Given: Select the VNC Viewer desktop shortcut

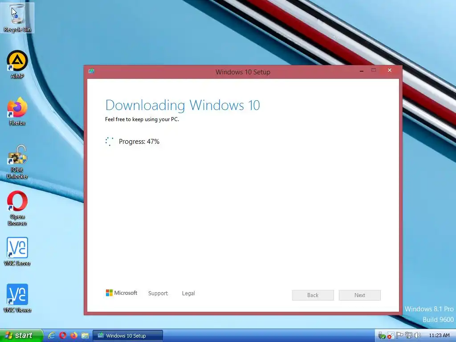Looking at the screenshot, I should (x=17, y=298).
